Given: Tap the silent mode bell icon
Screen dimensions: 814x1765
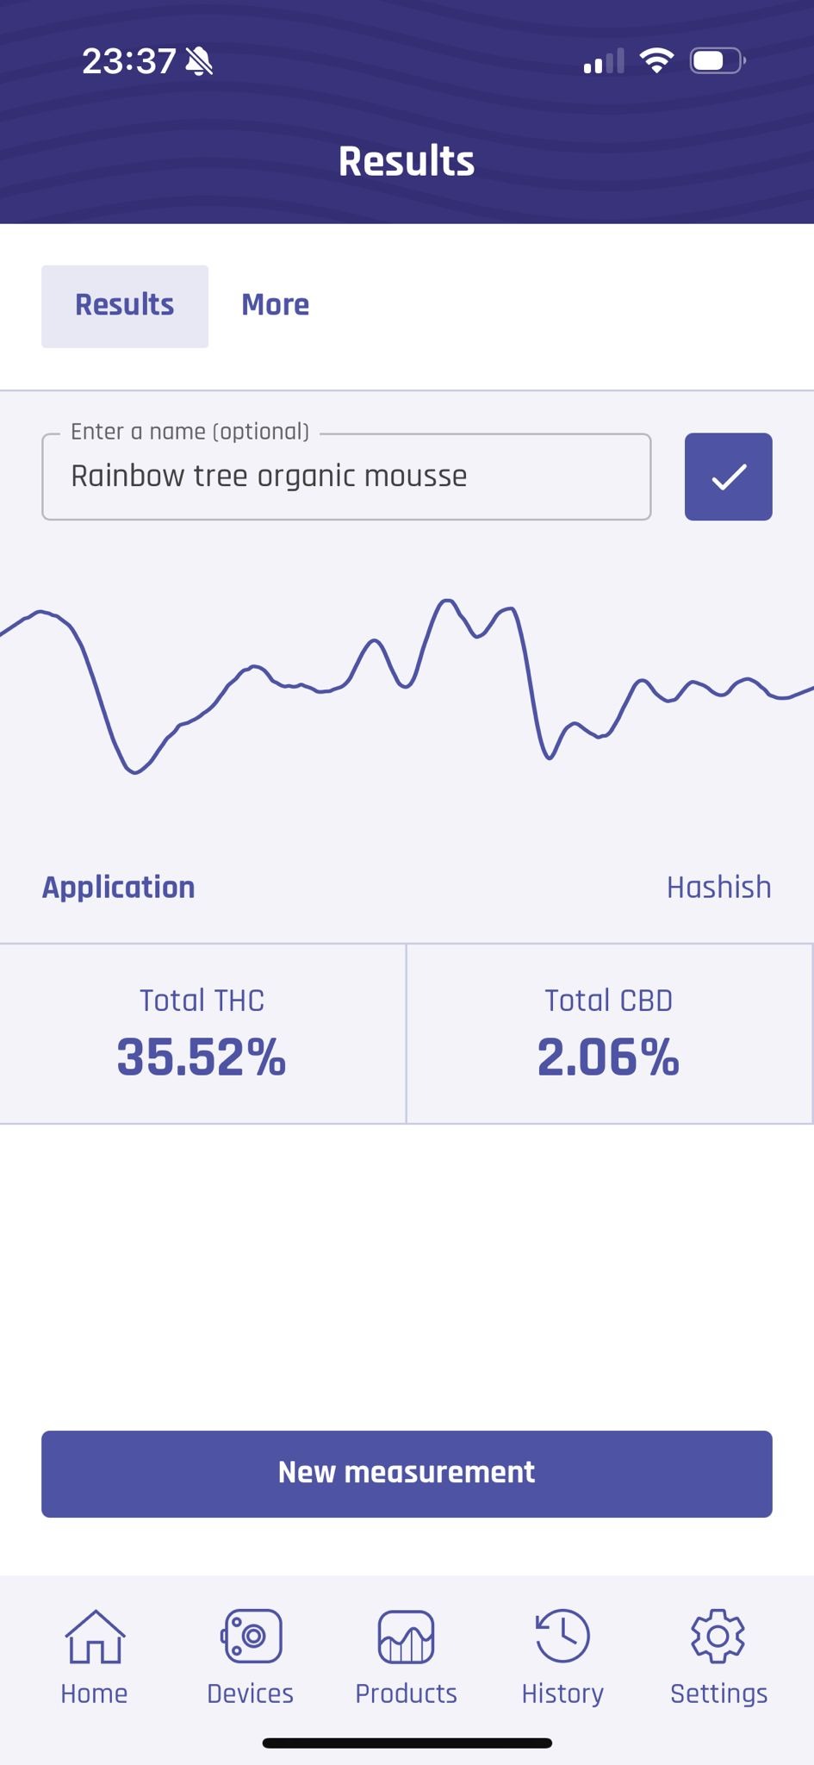Looking at the screenshot, I should pos(199,61).
